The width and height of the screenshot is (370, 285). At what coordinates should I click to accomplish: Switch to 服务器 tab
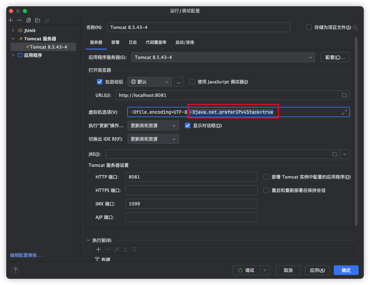tap(96, 42)
